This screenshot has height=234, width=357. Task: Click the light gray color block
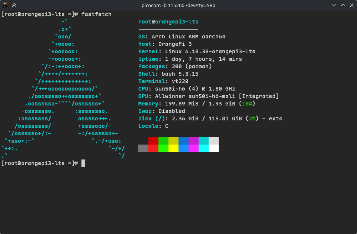pos(213,141)
